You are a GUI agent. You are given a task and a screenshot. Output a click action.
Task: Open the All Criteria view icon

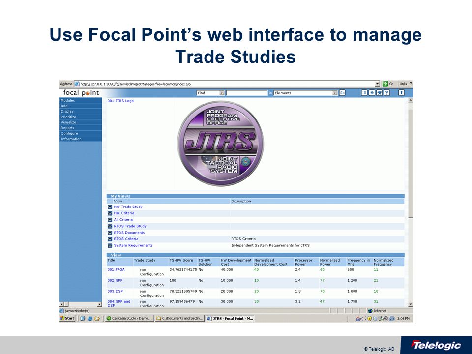tap(110, 220)
